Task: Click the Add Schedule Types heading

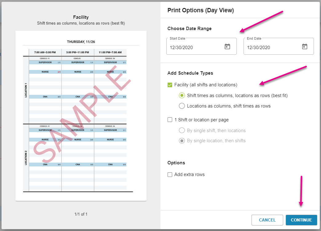Action: pyautogui.click(x=190, y=73)
